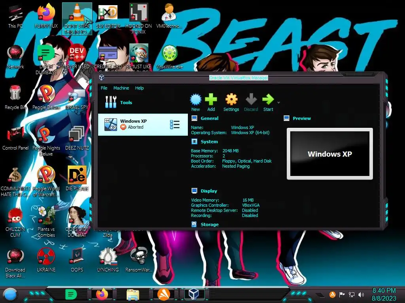Screen dimensions: 405x303
Task: Select the DEEZ NUTZ desktop icon
Action: [77, 138]
